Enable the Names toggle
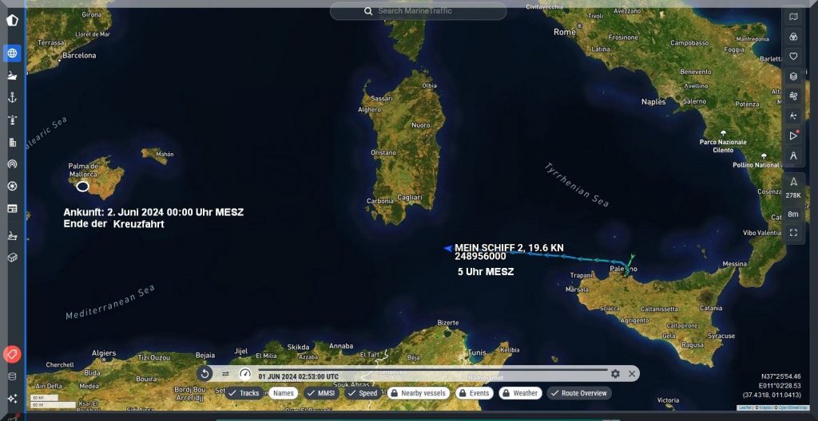The height and width of the screenshot is (421, 818). (x=283, y=393)
